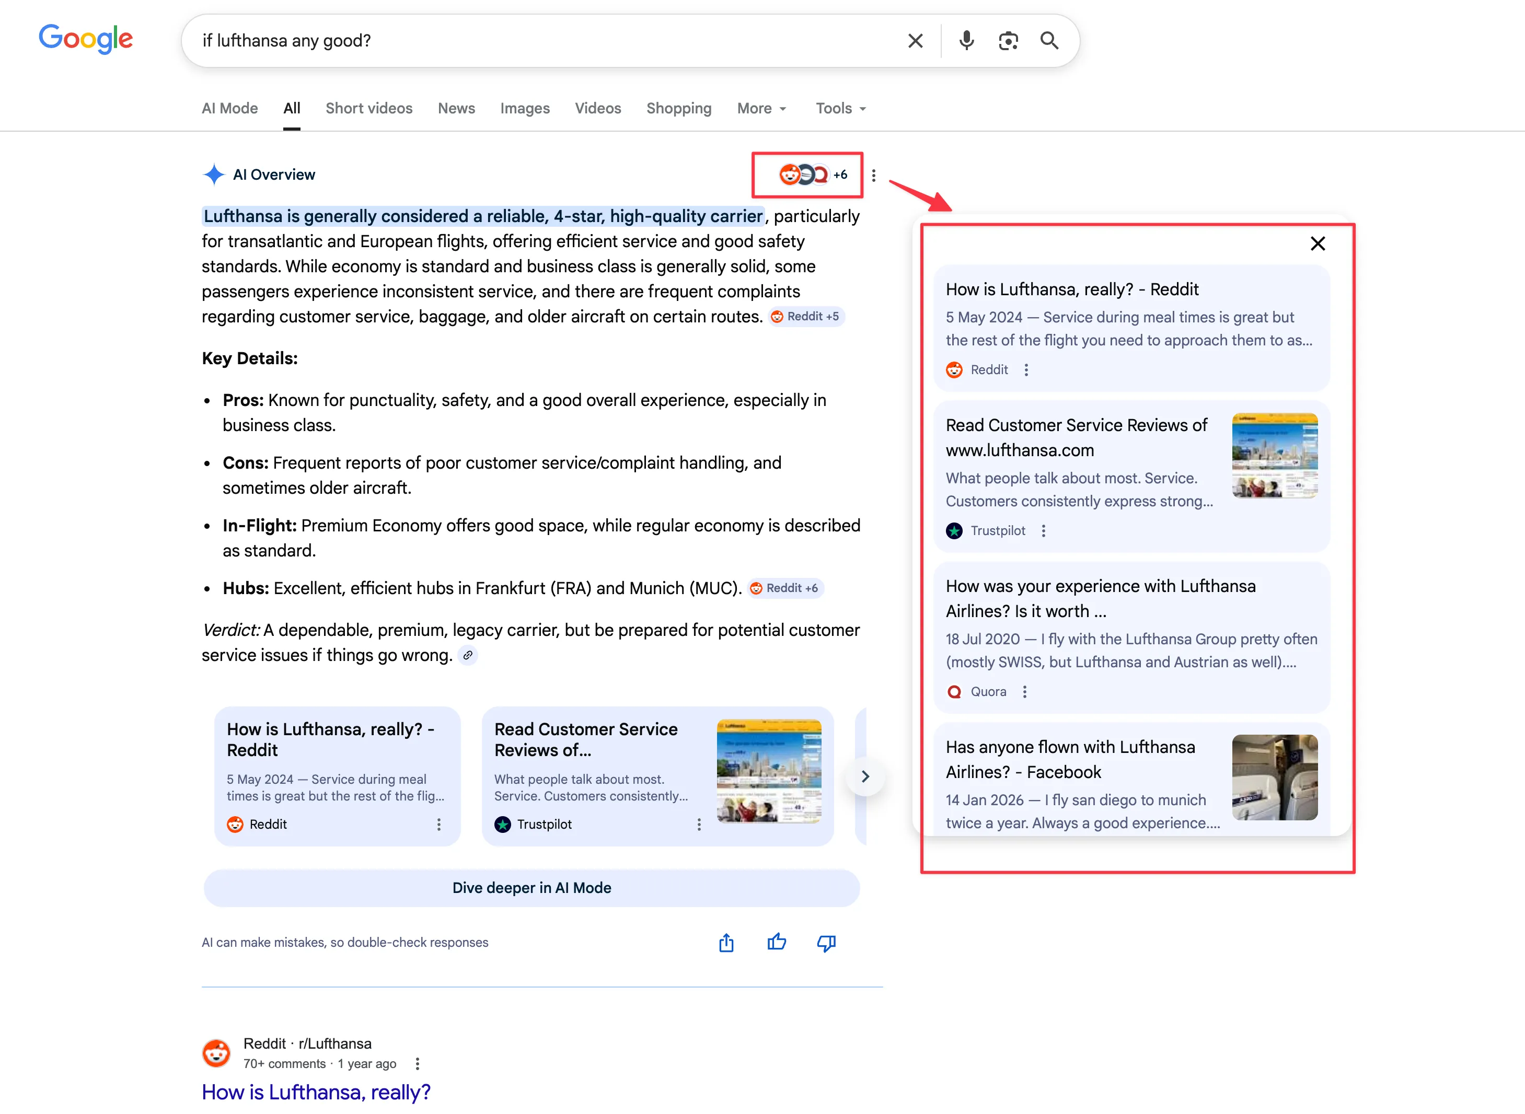Click the link icon after Verdict text
Viewport: 1525px width, 1114px height.
pyautogui.click(x=467, y=655)
